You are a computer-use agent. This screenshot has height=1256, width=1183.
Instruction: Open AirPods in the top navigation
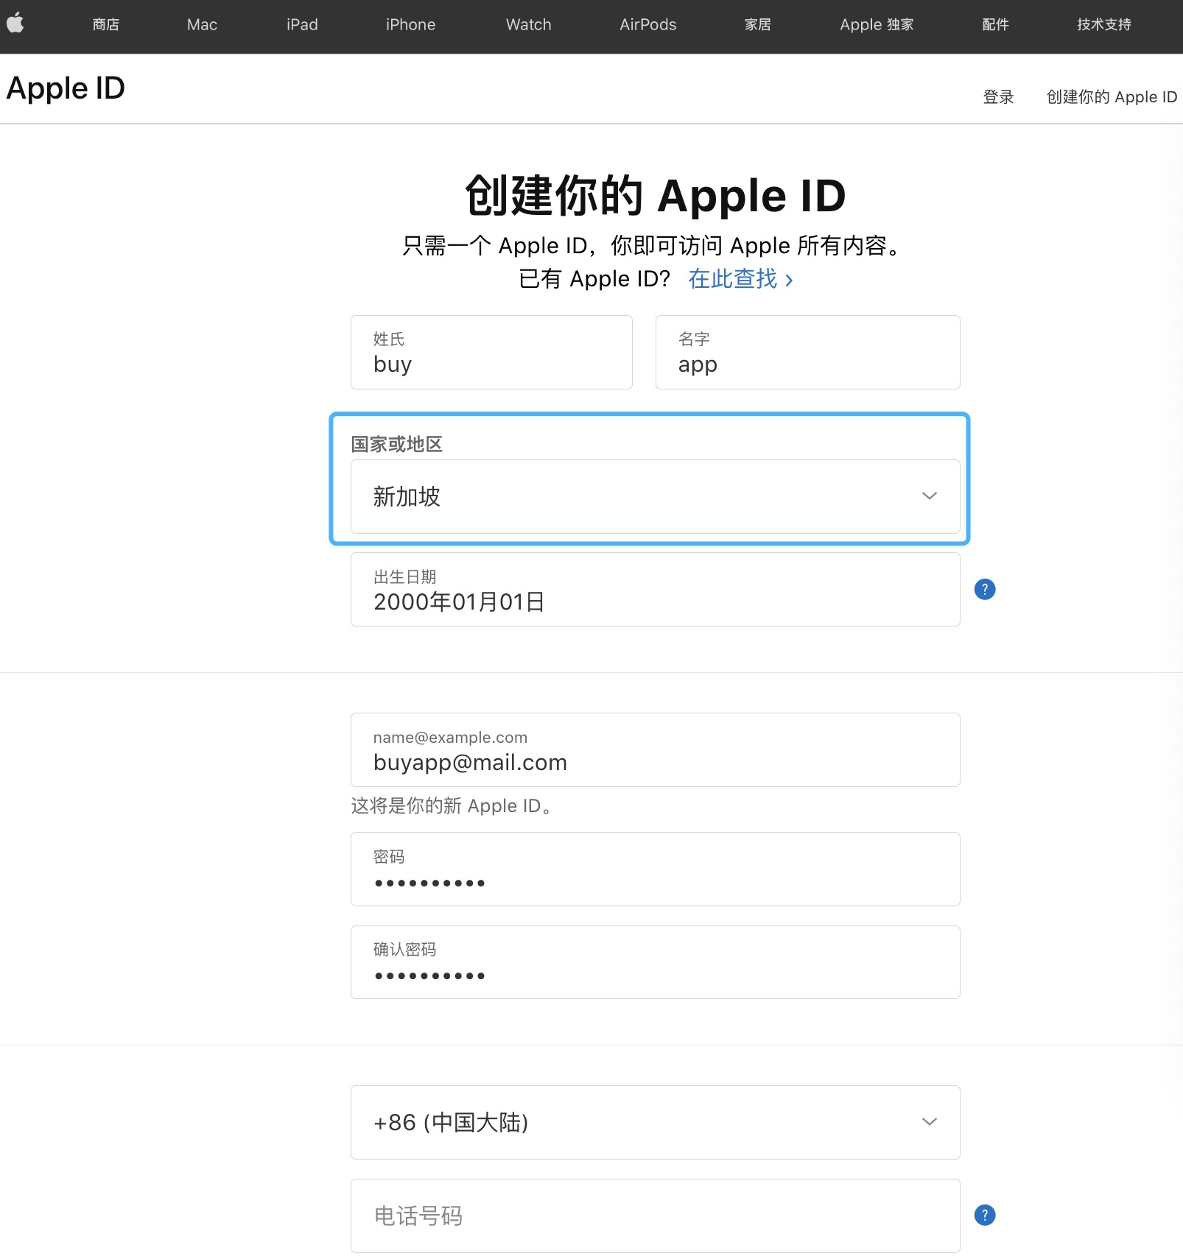tap(647, 24)
